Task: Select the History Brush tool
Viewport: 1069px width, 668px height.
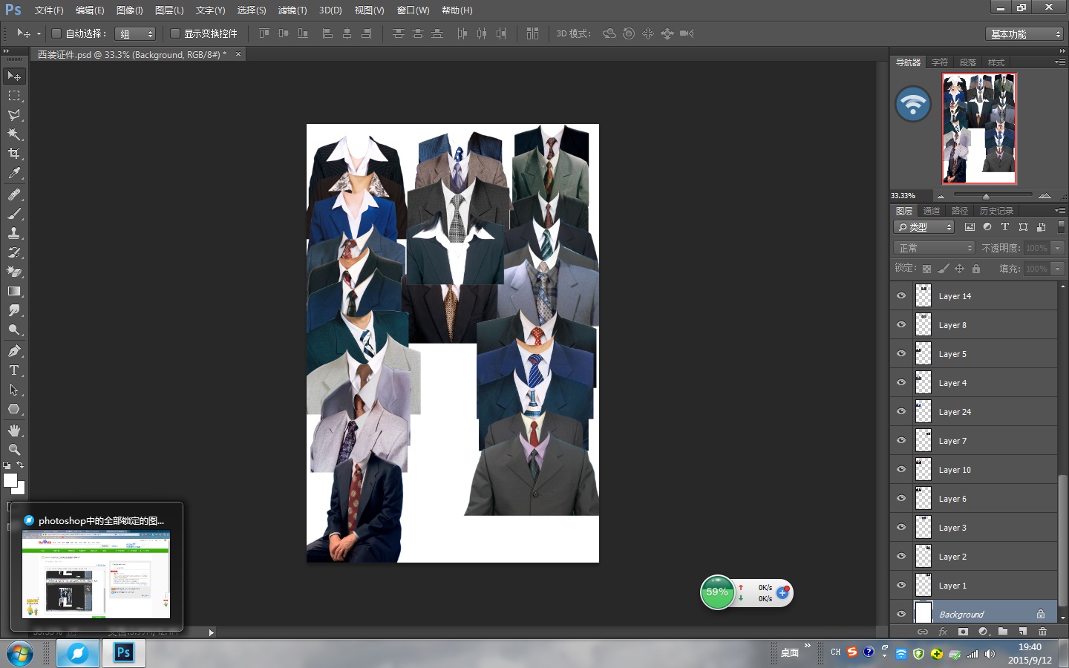Action: [x=14, y=252]
